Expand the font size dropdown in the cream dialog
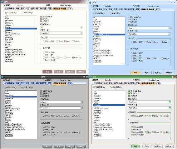This screenshot has height=149, width=177. (x=82, y=33)
